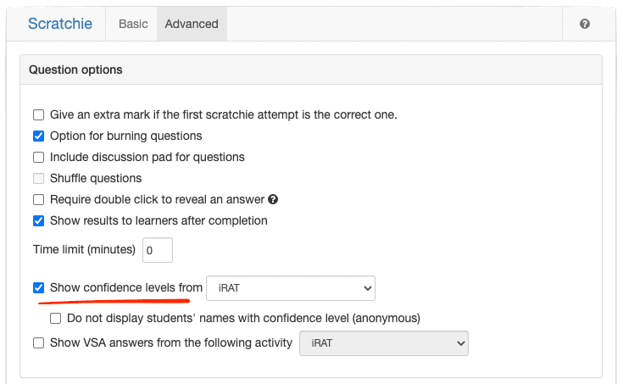Screen dimensions: 623x384
Task: Open the VSA answers activity iRAT dropdown
Action: [x=384, y=343]
